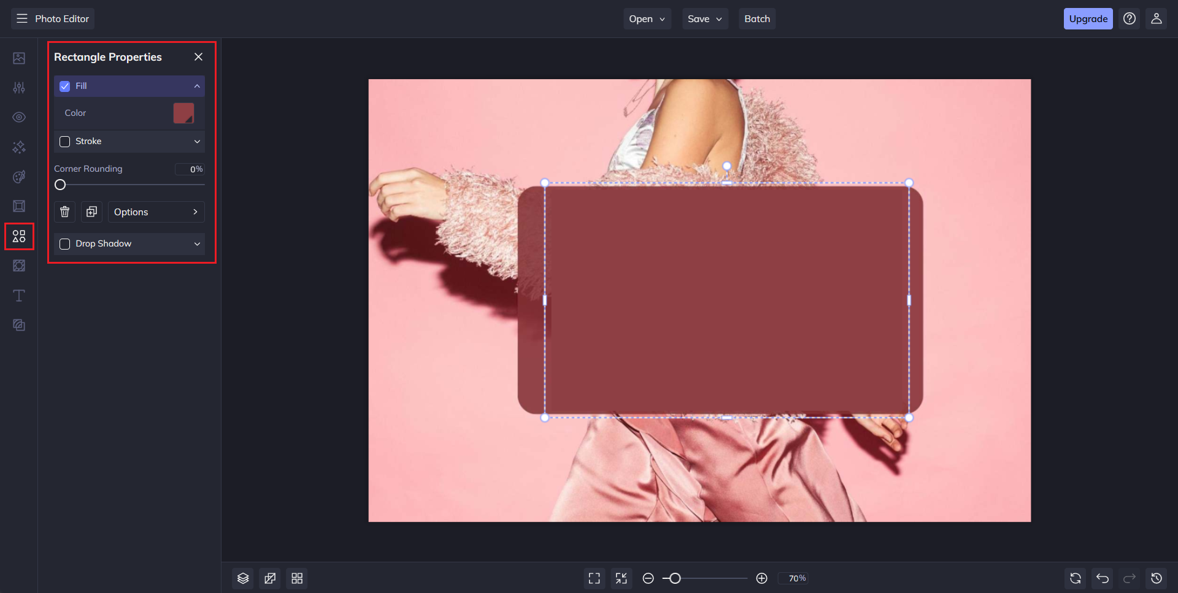1178x593 pixels.
Task: Duplicate the rectangle using the copy icon
Action: coord(91,212)
